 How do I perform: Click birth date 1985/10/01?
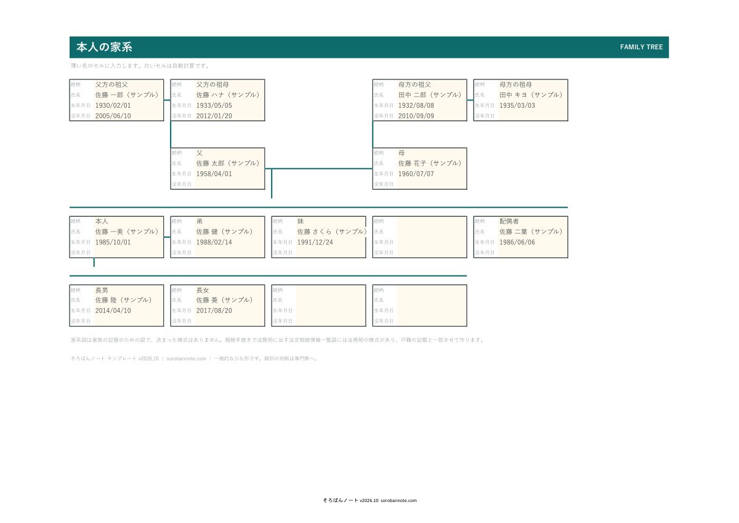pos(129,242)
